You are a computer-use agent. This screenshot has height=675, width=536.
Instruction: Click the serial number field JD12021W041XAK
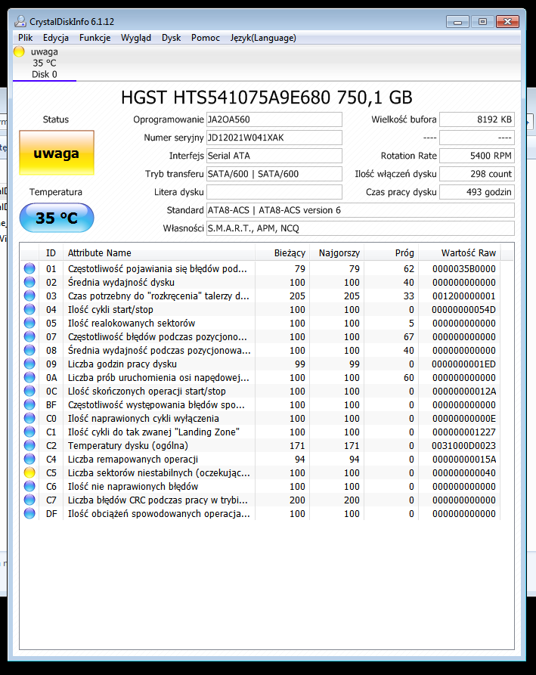(274, 138)
